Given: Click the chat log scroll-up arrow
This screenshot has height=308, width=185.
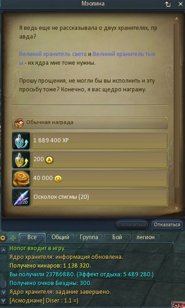Looking at the screenshot, I should point(4,250).
